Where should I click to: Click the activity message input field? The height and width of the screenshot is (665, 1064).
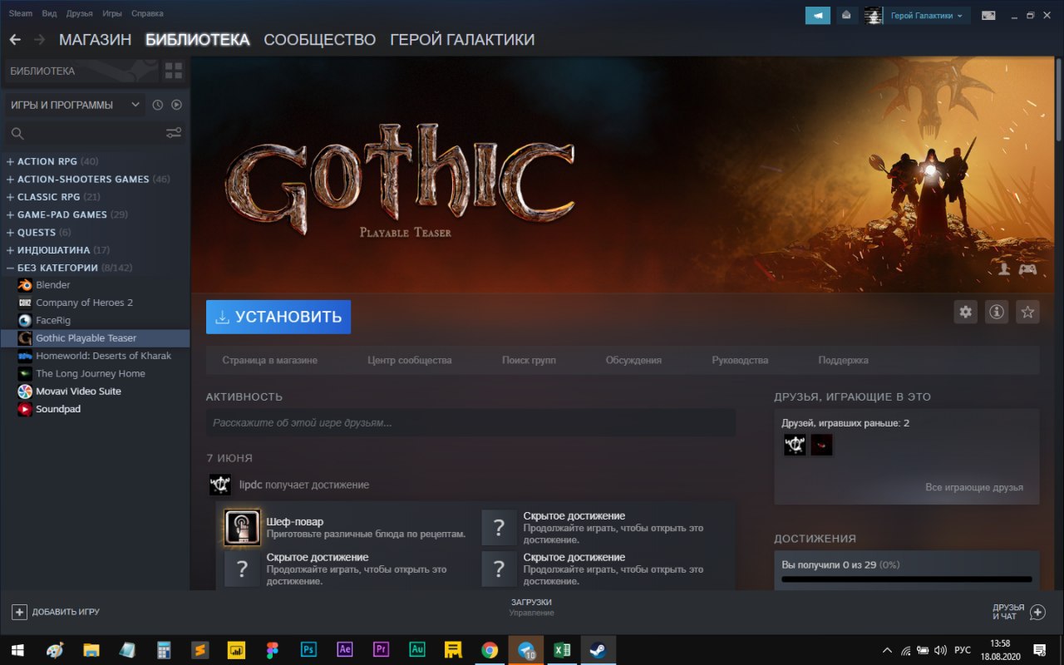[470, 422]
